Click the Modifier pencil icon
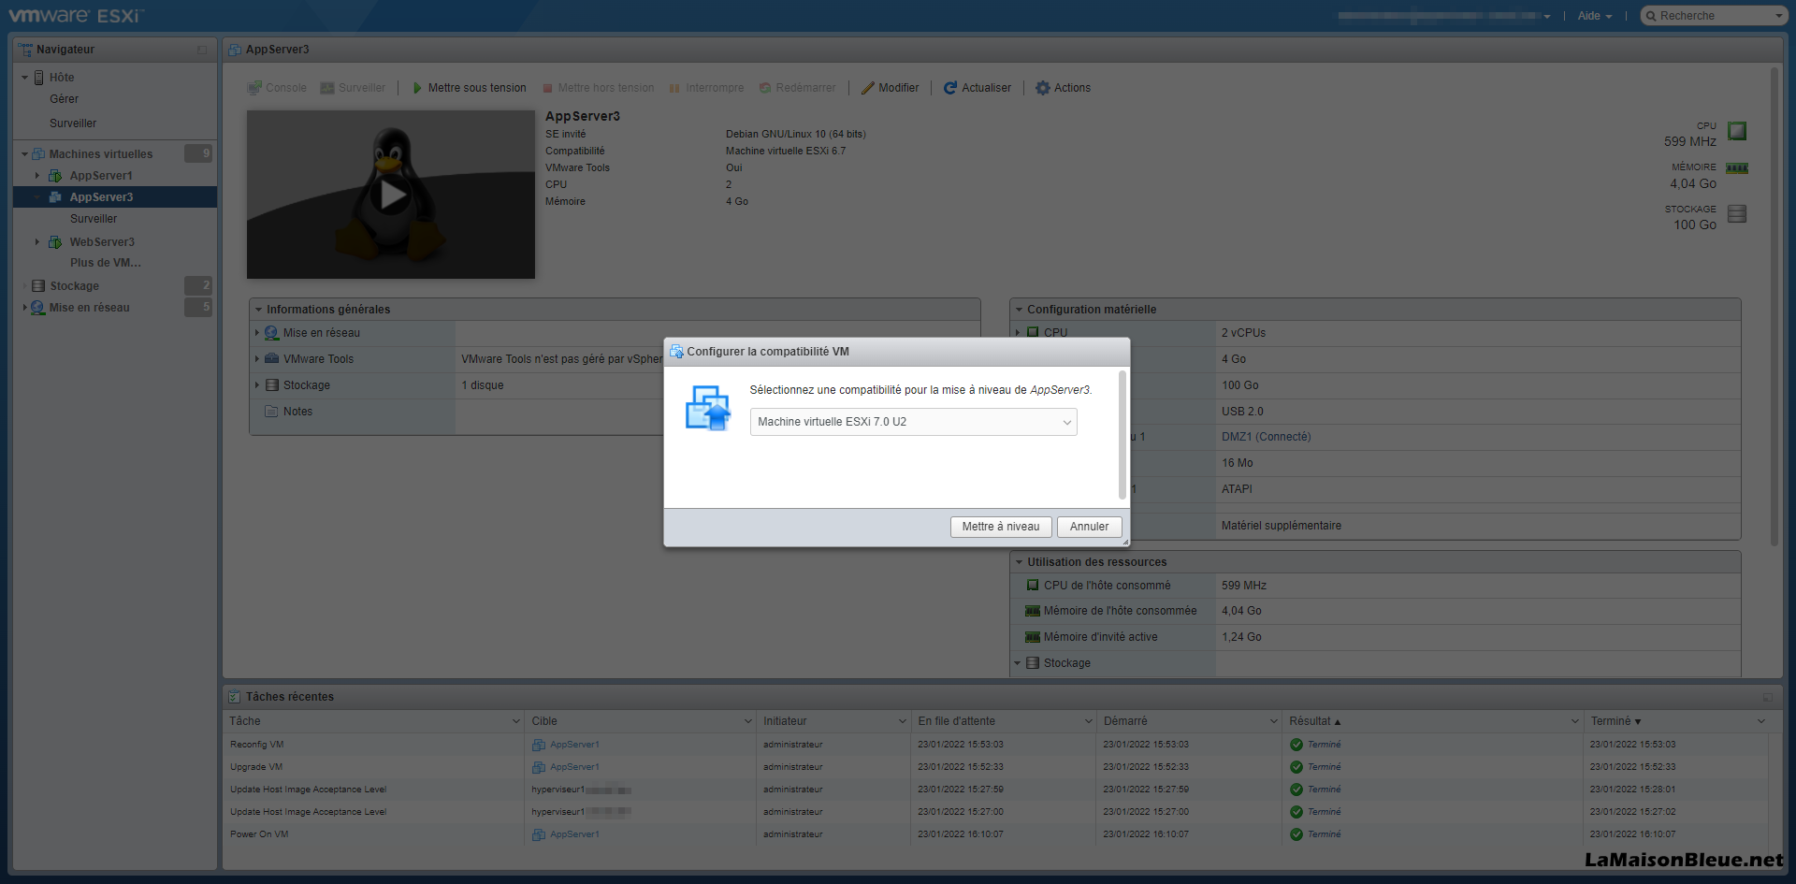This screenshot has height=884, width=1796. (867, 88)
